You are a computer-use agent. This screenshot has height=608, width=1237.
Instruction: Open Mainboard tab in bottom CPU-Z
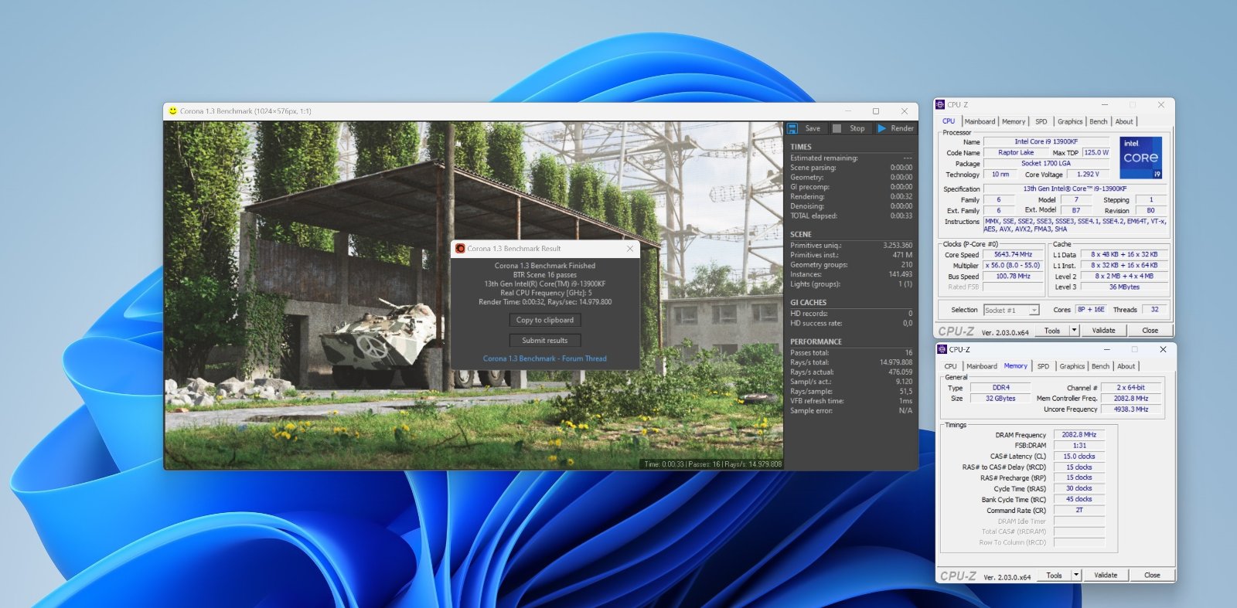click(x=982, y=366)
